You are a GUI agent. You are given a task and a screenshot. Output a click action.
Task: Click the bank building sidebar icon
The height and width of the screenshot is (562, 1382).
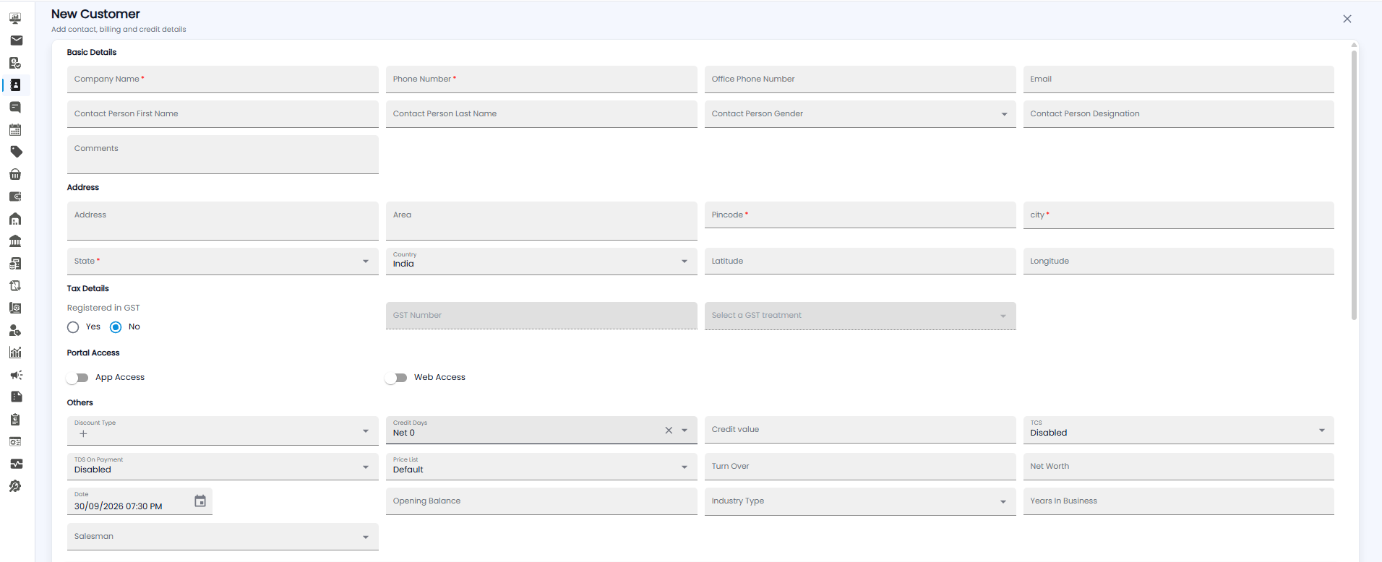(15, 241)
